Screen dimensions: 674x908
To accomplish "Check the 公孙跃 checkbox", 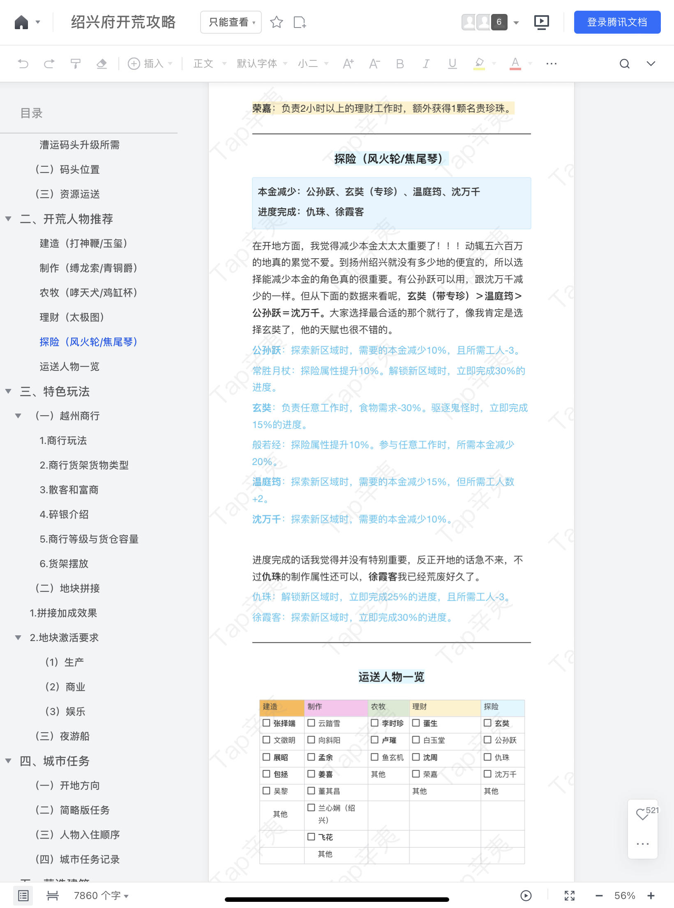I will pyautogui.click(x=487, y=740).
